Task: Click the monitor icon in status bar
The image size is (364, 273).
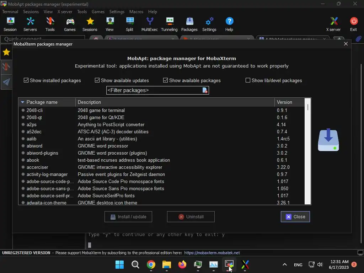Action: 360,253
